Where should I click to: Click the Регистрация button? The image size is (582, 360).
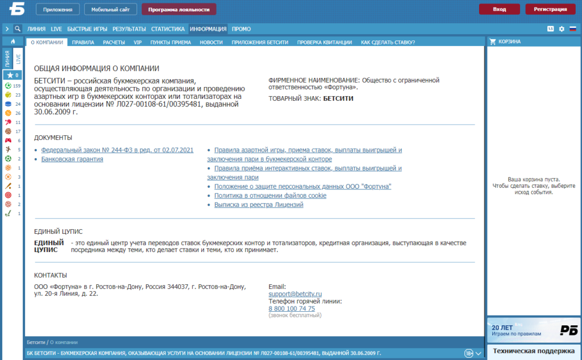tap(550, 9)
